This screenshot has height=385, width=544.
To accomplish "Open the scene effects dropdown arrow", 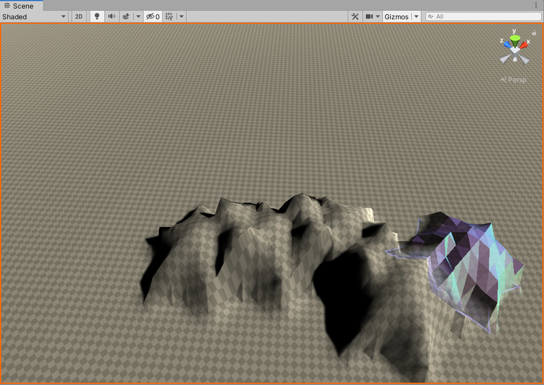I will click(x=138, y=16).
